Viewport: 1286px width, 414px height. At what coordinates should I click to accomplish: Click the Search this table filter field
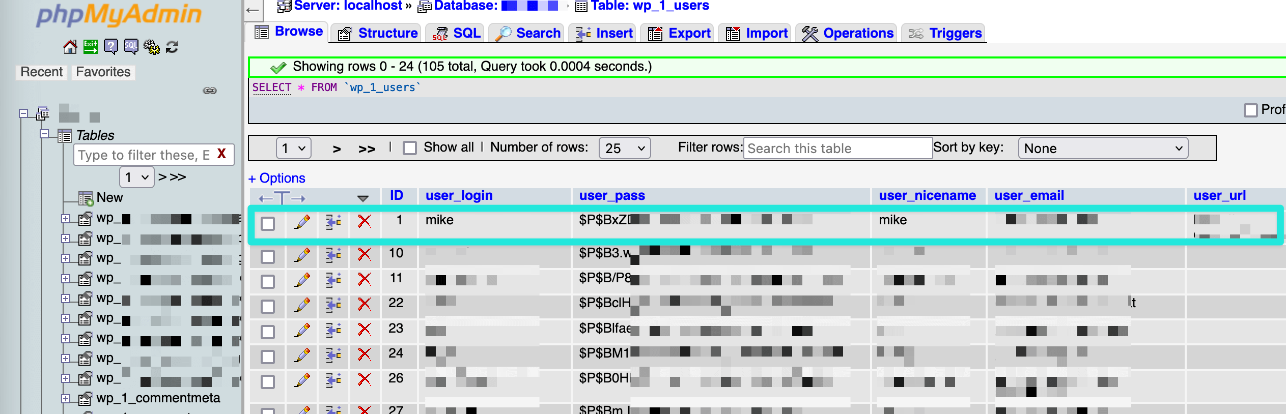pyautogui.click(x=837, y=148)
